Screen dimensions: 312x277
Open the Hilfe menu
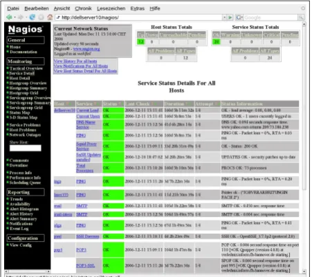click(155, 8)
